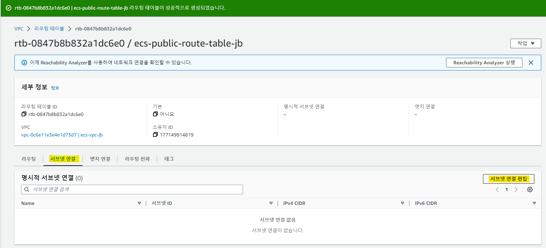
Task: Click the 서브넷 연결 없음 message
Action: (x=278, y=220)
